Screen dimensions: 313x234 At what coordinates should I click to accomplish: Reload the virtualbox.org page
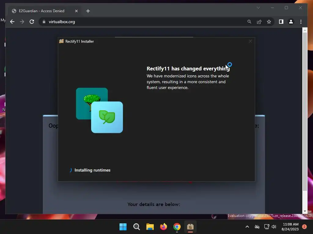(32, 22)
